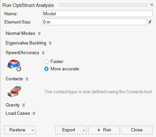Collapse the Contacts section

coord(27,79)
